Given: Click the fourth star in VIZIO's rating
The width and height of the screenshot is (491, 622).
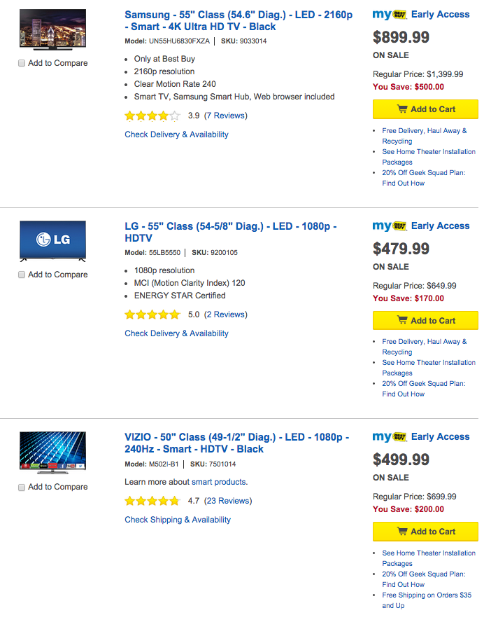Looking at the screenshot, I should (x=164, y=501).
